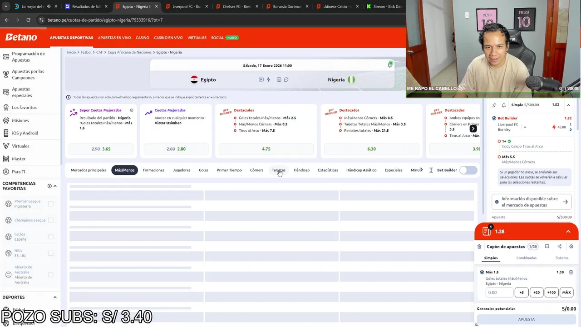Image resolution: width=581 pixels, height=327 pixels.
Task: Click the info icon on Super Cuotas Mejoradas
Action: click(132, 110)
